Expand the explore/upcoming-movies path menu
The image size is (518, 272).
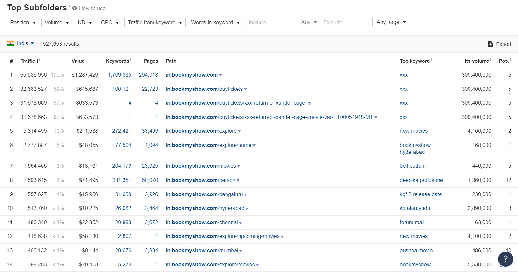click(x=282, y=237)
